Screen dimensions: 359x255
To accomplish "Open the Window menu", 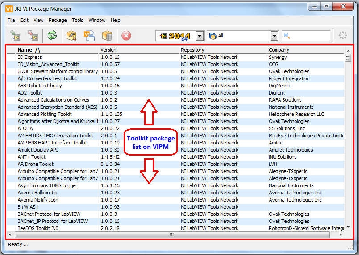I will 97,20.
